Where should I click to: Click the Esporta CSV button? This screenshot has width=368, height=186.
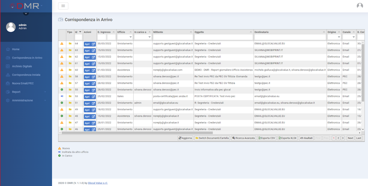(x=266, y=138)
